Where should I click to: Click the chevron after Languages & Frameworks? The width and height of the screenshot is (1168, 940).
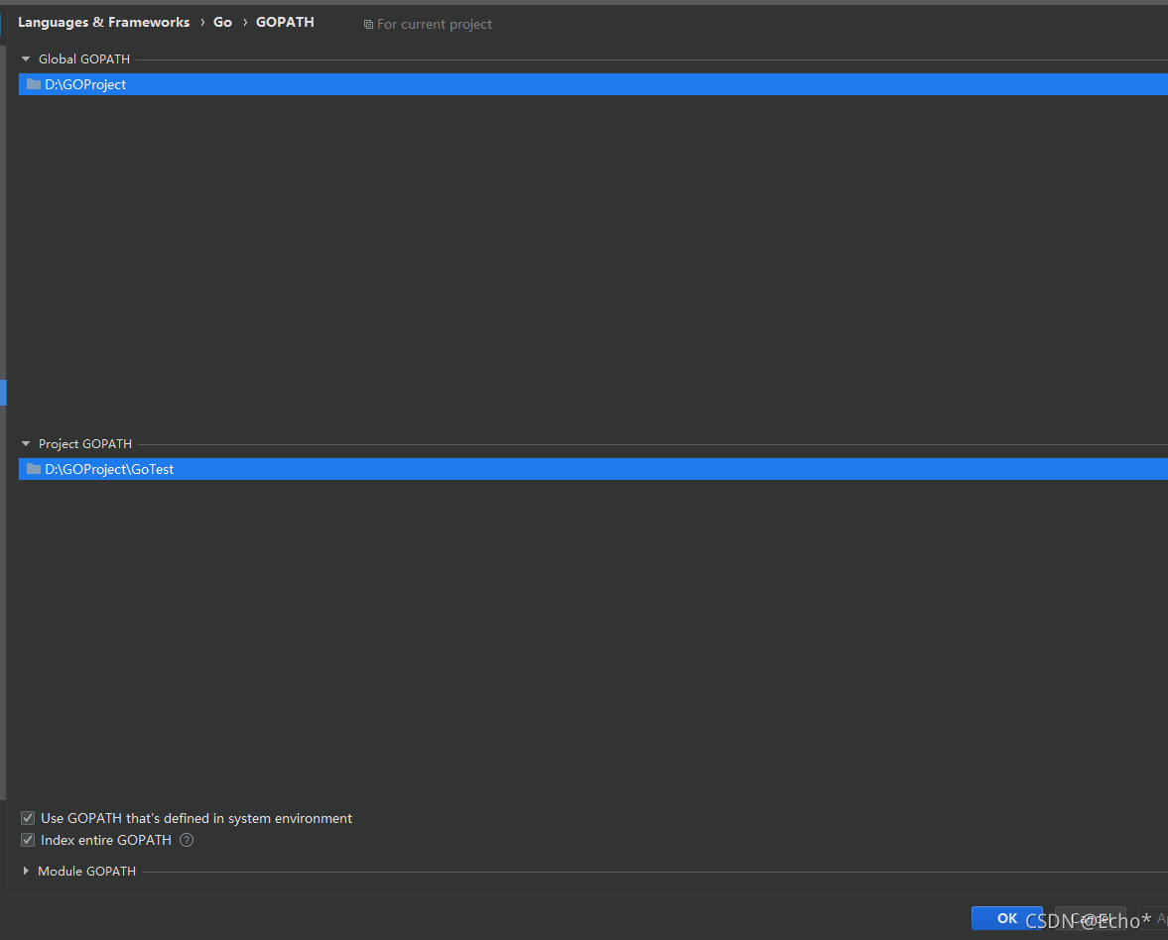tap(202, 22)
